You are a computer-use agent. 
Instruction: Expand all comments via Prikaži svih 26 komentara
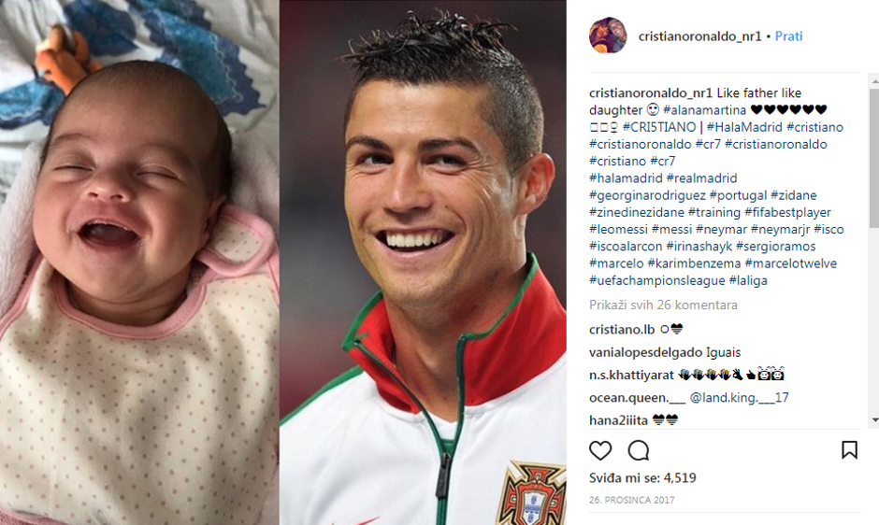click(x=663, y=305)
